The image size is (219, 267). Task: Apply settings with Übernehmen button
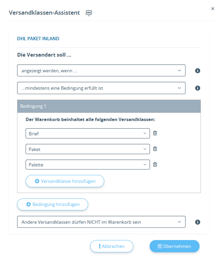click(x=174, y=246)
